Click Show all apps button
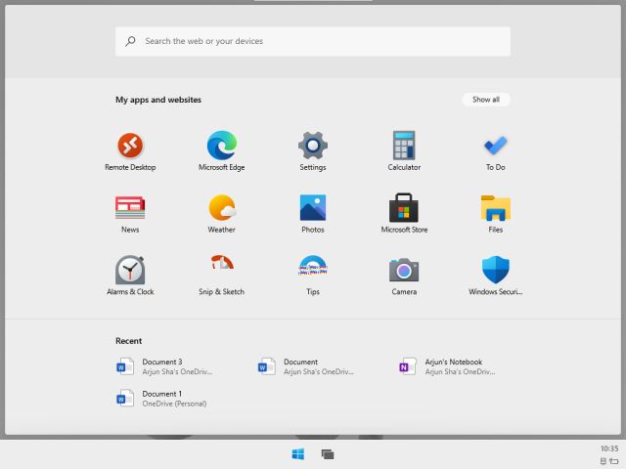The height and width of the screenshot is (469, 626). tap(486, 100)
